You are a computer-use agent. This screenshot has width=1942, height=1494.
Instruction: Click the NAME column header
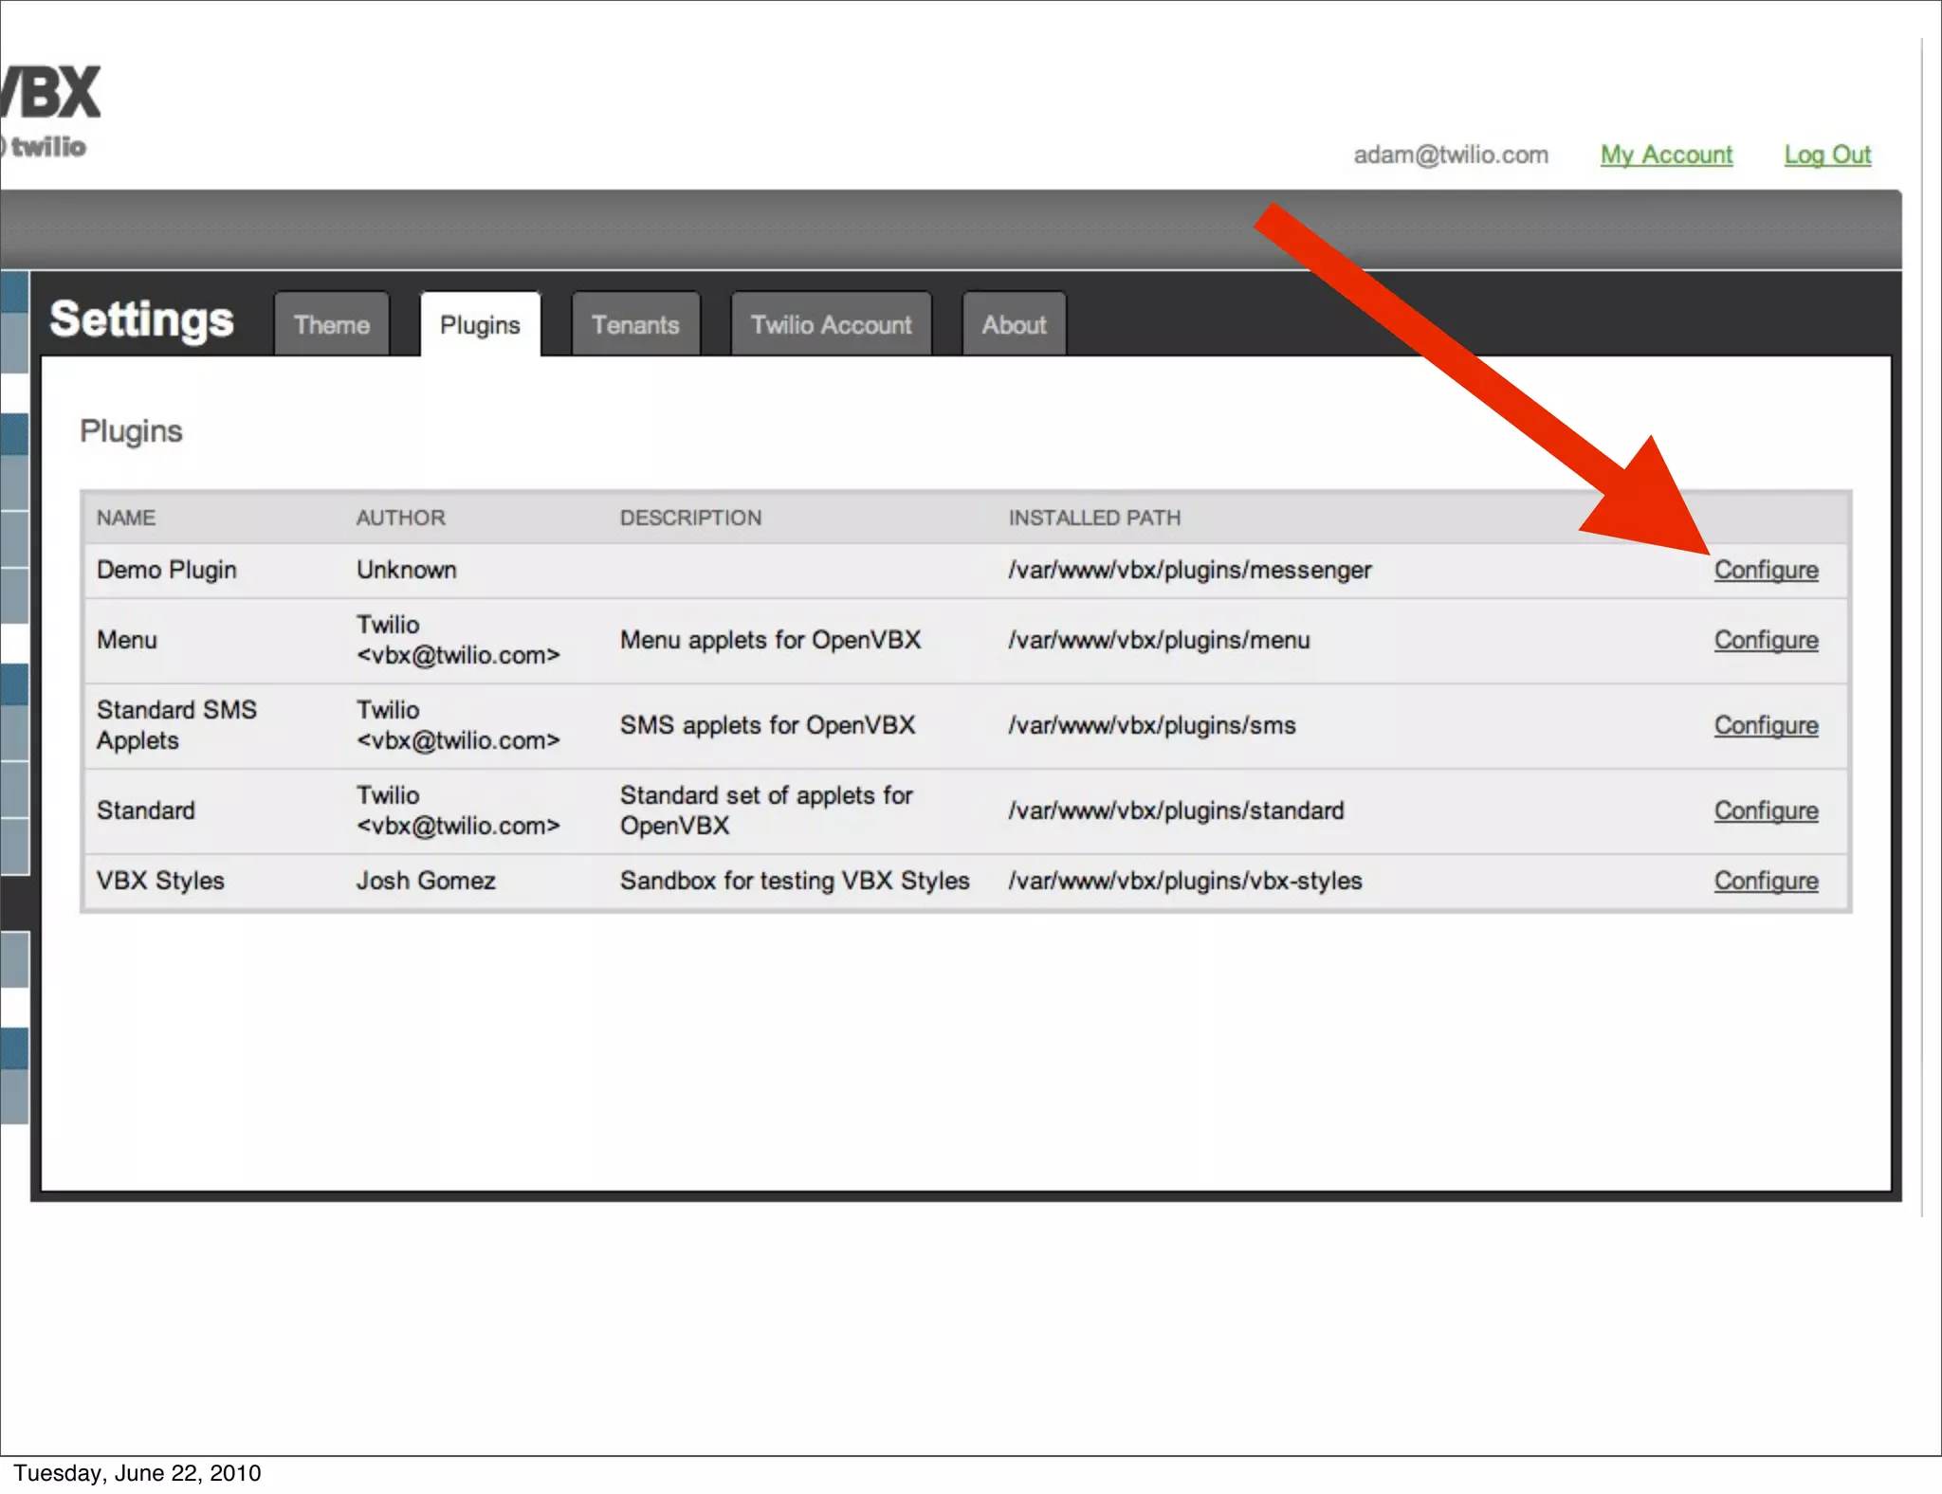126,518
